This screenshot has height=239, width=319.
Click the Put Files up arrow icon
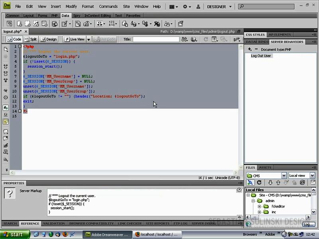click(x=278, y=182)
